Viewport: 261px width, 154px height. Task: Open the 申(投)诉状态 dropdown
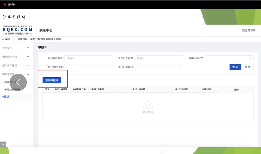229,58
